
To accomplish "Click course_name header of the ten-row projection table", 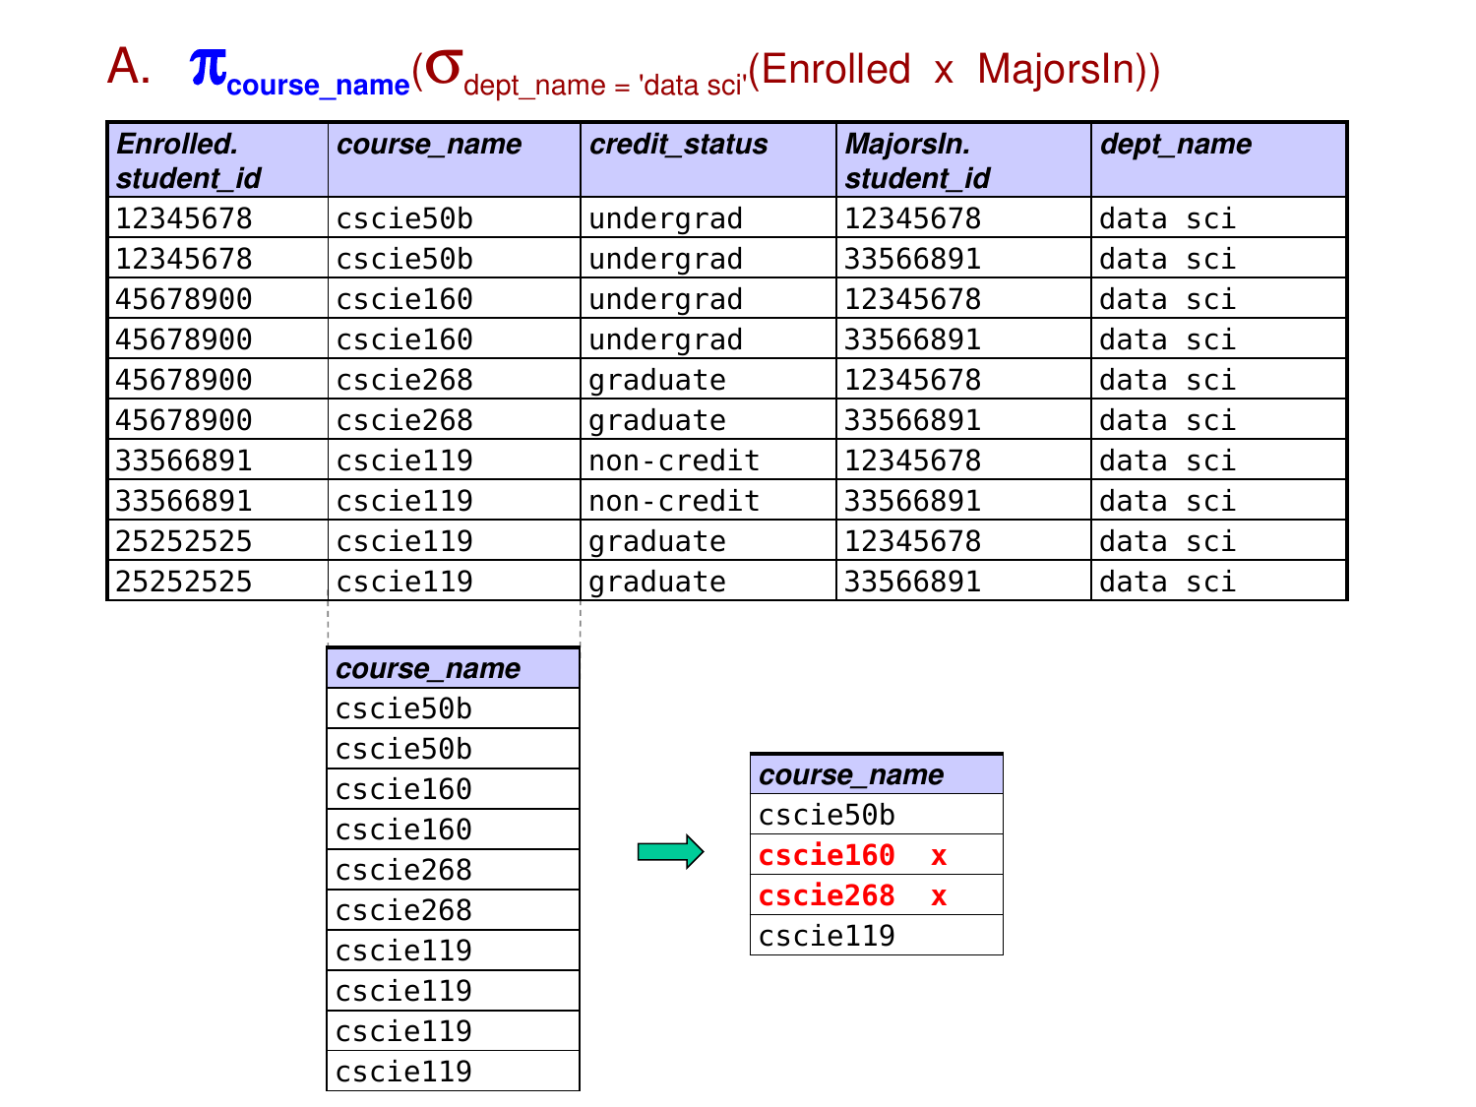I will coord(453,668).
